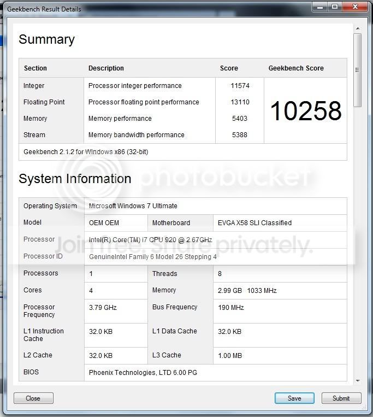Click the large 10258 Geekbench score
The height and width of the screenshot is (417, 373).
click(305, 111)
